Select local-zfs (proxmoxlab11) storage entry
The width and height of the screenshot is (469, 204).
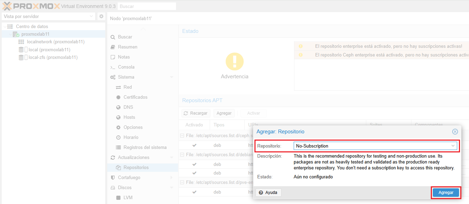(x=53, y=57)
